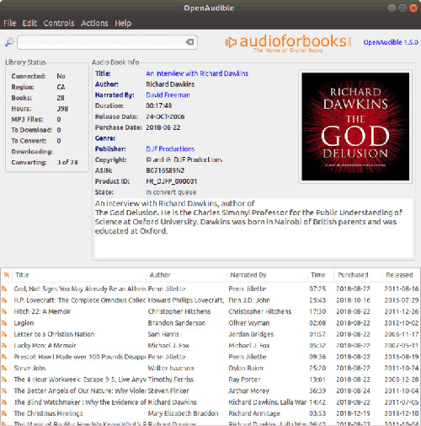Click the icon beside Legion row

point(4,323)
